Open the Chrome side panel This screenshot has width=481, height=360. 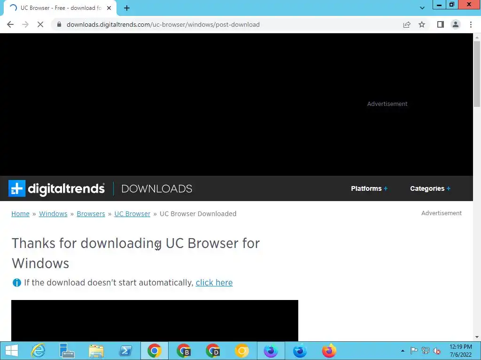coord(441,24)
